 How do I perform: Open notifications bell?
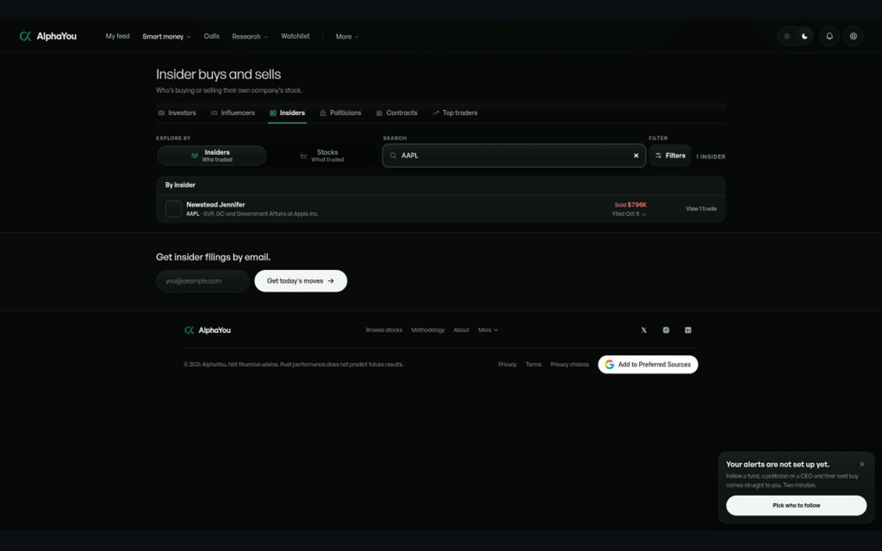829,36
